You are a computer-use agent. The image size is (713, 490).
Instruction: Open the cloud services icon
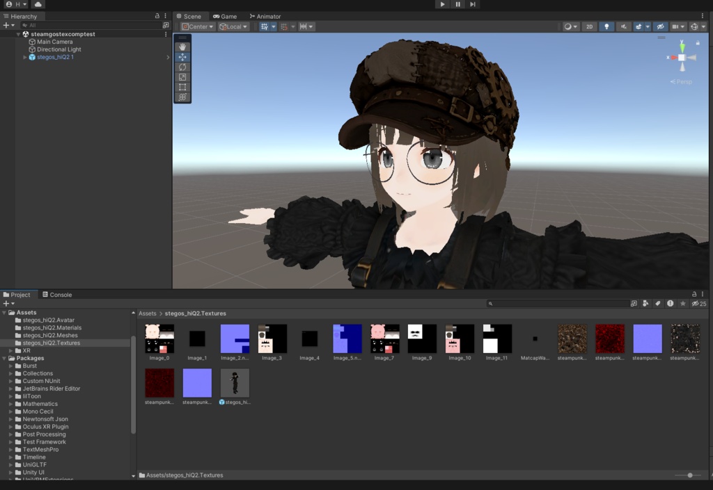(x=38, y=4)
